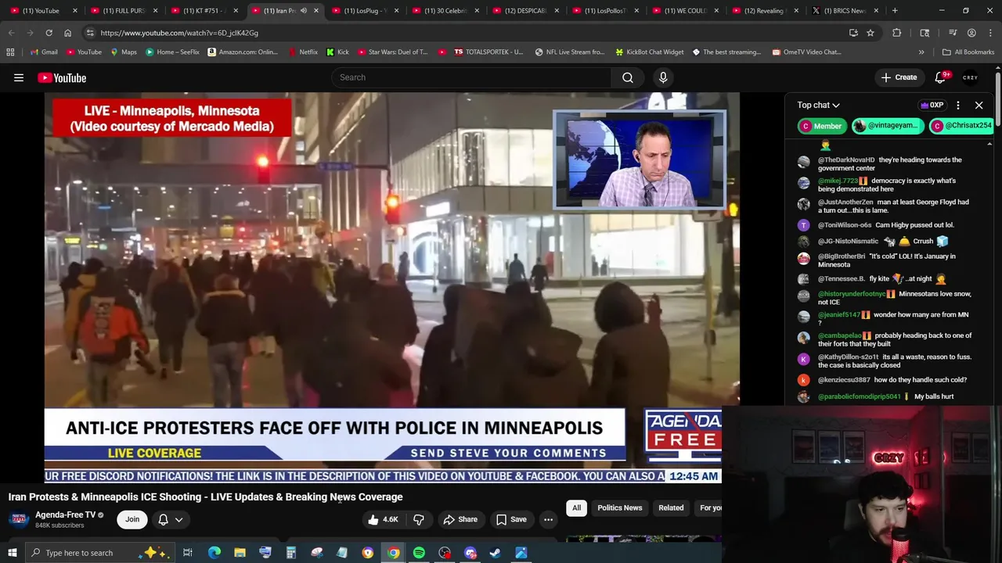Select the Related filter chip
The height and width of the screenshot is (563, 1002).
tap(671, 508)
